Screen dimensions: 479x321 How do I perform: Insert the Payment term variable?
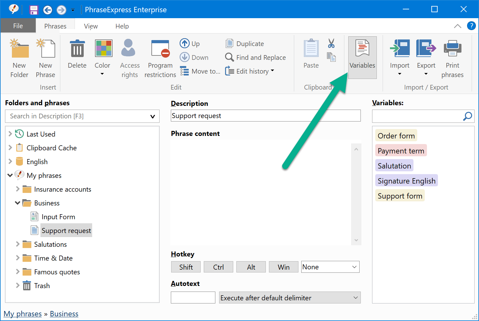coord(401,151)
